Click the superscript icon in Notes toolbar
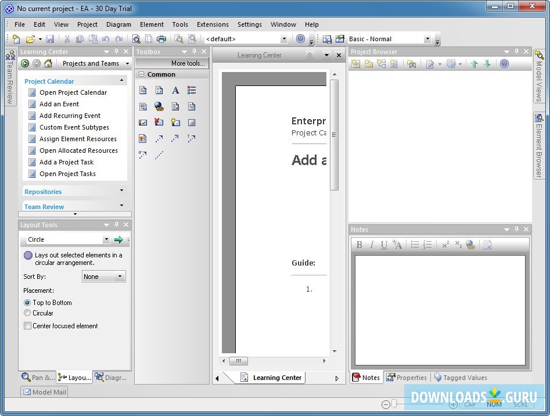550x416 pixels. 445,245
